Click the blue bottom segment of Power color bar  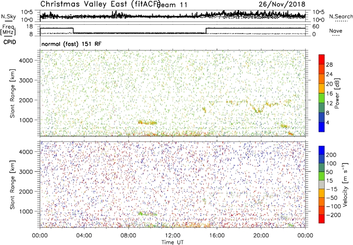point(322,127)
